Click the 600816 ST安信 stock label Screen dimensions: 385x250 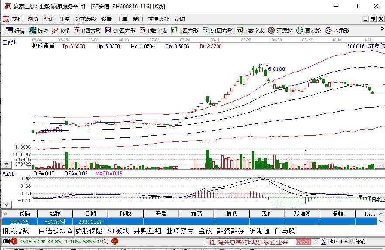365,46
